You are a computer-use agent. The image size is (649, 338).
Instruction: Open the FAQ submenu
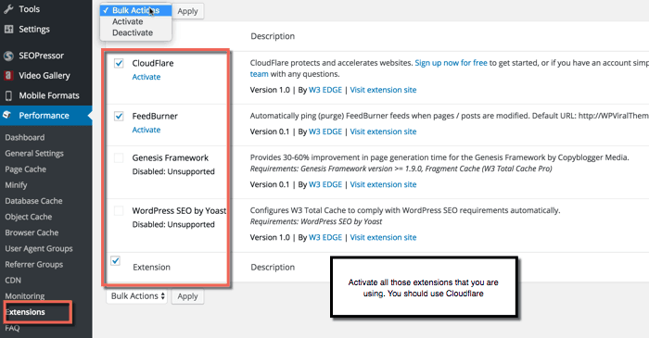[x=12, y=328]
